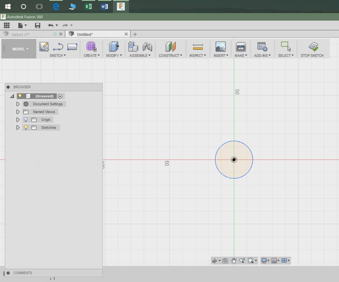Select the Rectangle sketch tool
Viewport: 339px width, 282px height.
72,47
